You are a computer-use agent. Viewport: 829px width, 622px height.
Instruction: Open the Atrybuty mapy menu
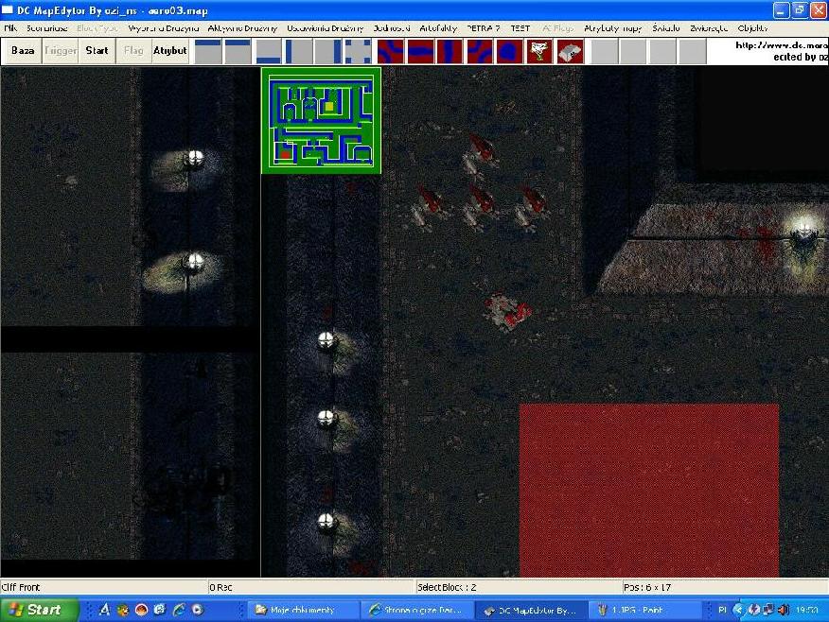coord(613,28)
